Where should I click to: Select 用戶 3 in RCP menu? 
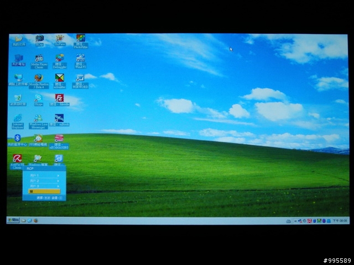coord(44,186)
